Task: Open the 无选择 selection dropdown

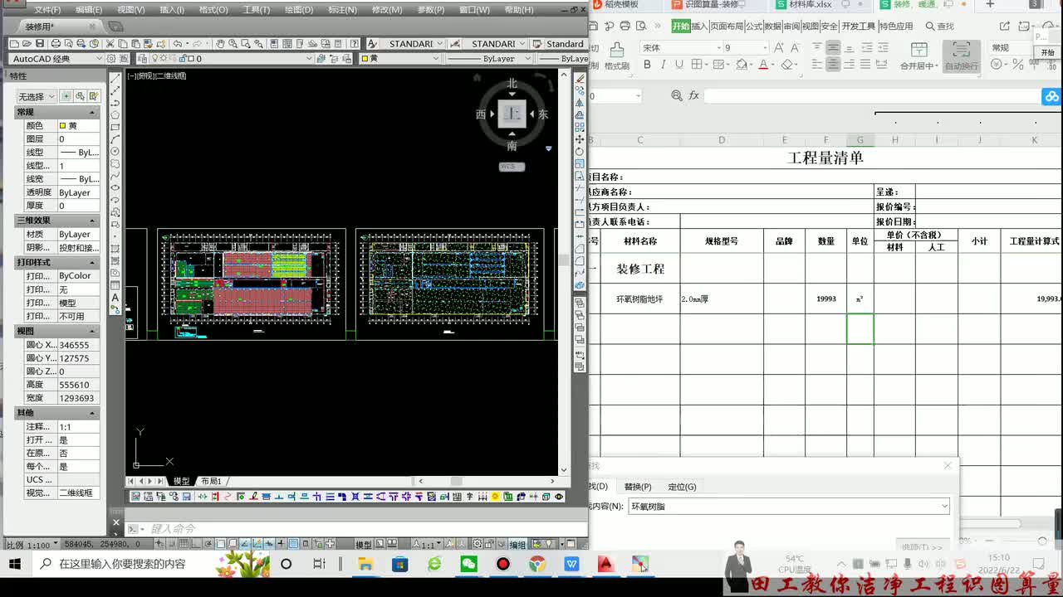Action: click(37, 96)
